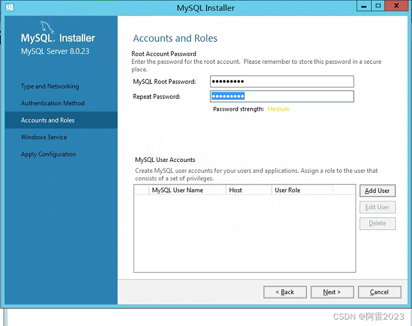Maximize the MySQL Installer window
Image resolution: width=412 pixels, height=326 pixels.
pyautogui.click(x=378, y=6)
